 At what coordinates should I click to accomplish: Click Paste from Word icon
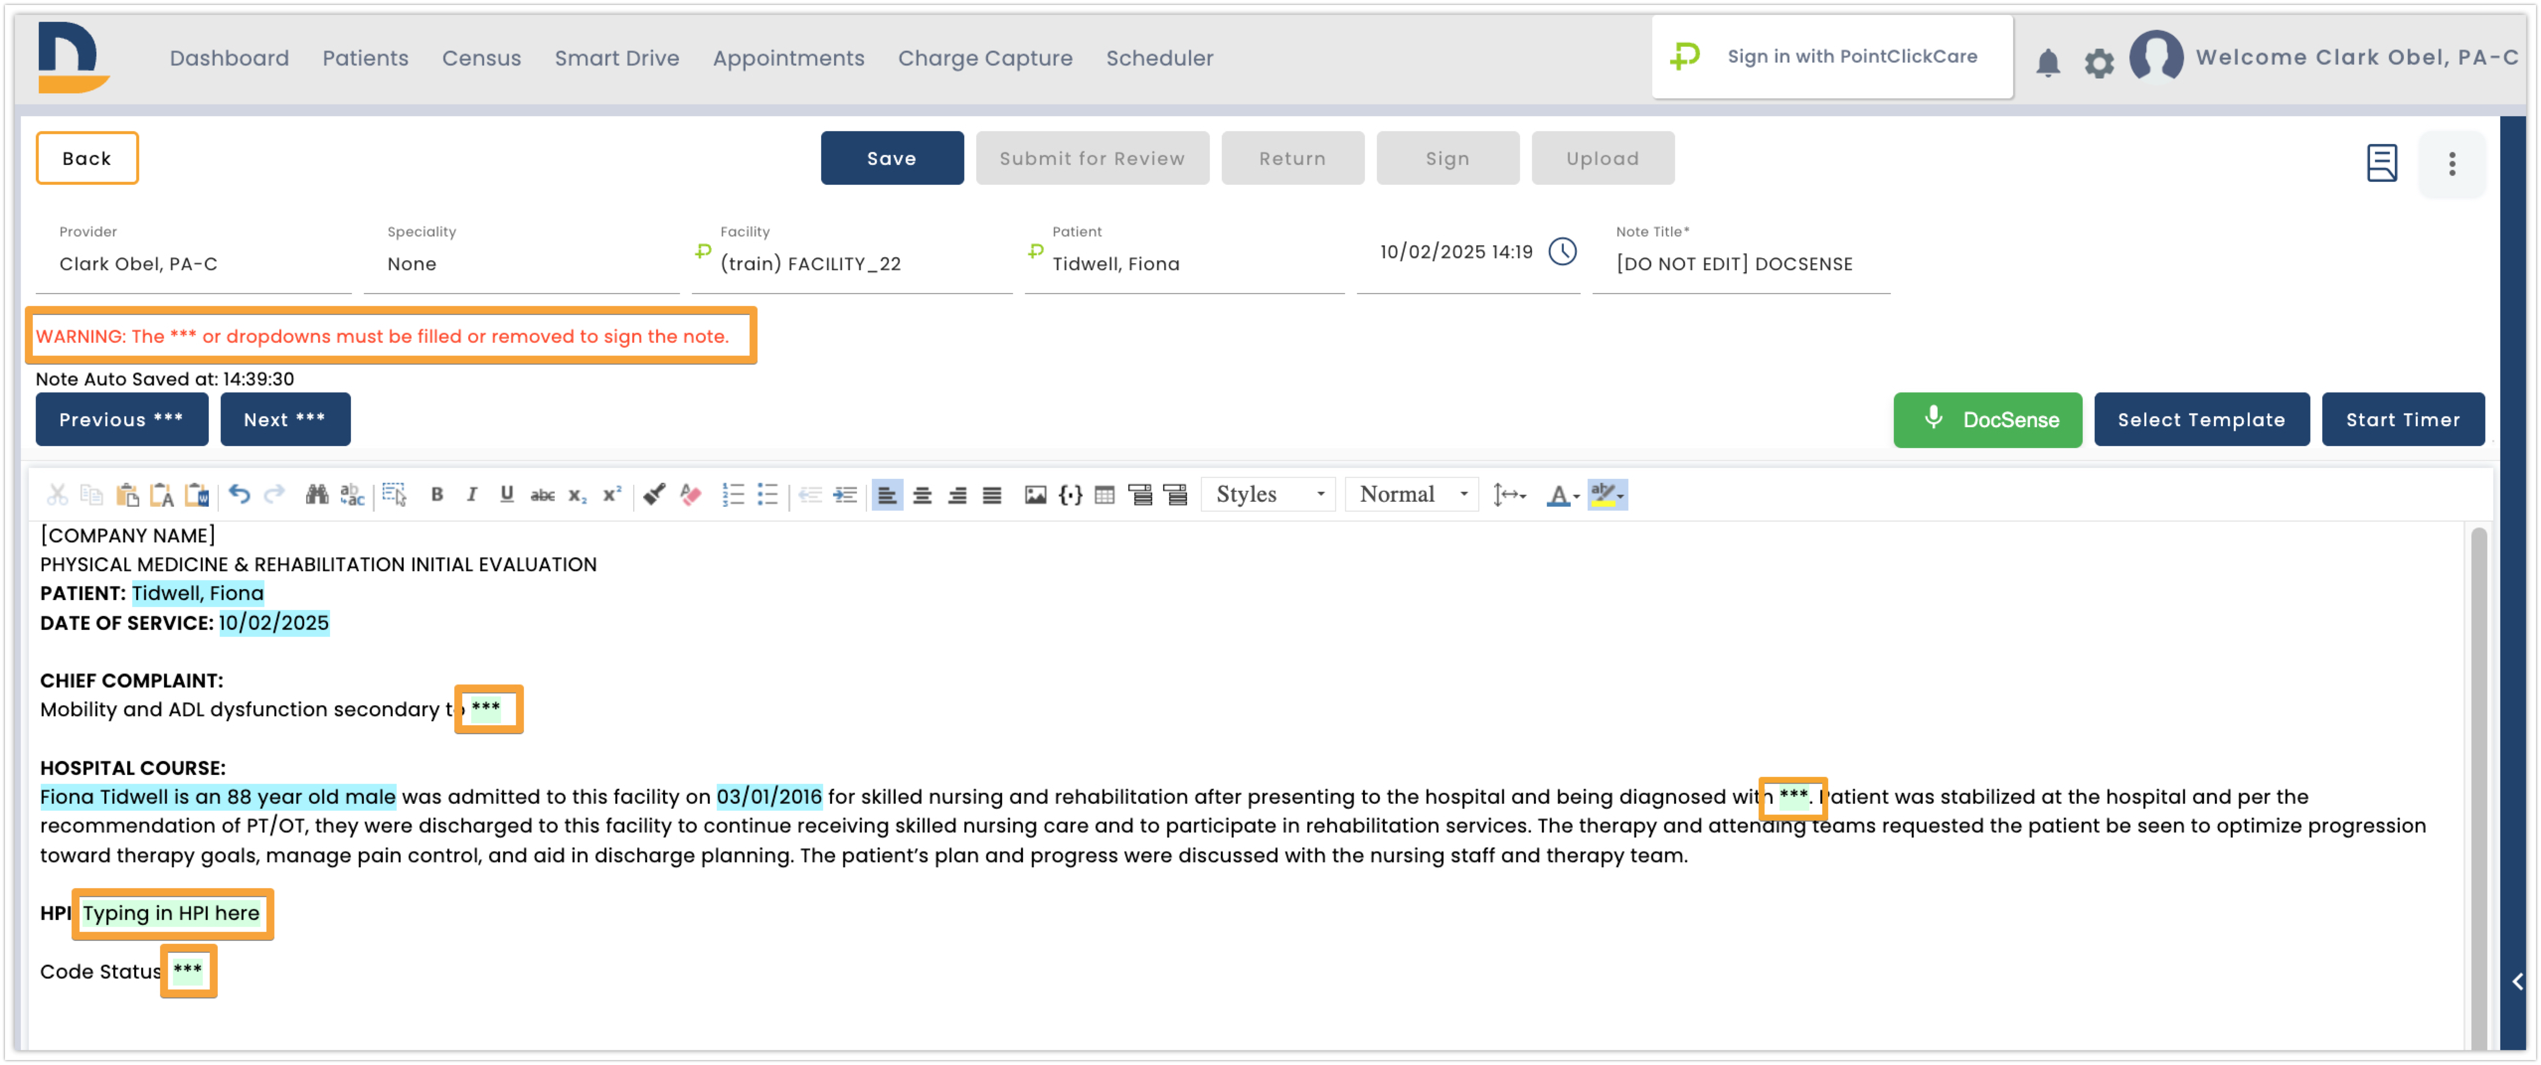coord(197,495)
